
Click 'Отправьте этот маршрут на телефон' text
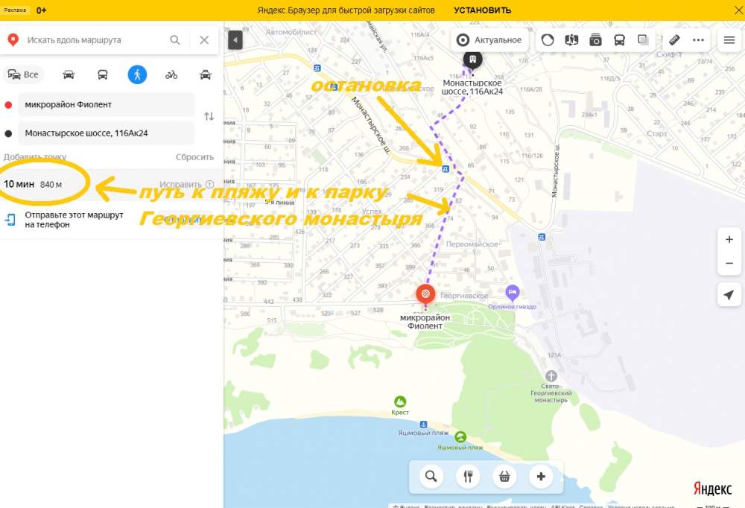click(74, 220)
